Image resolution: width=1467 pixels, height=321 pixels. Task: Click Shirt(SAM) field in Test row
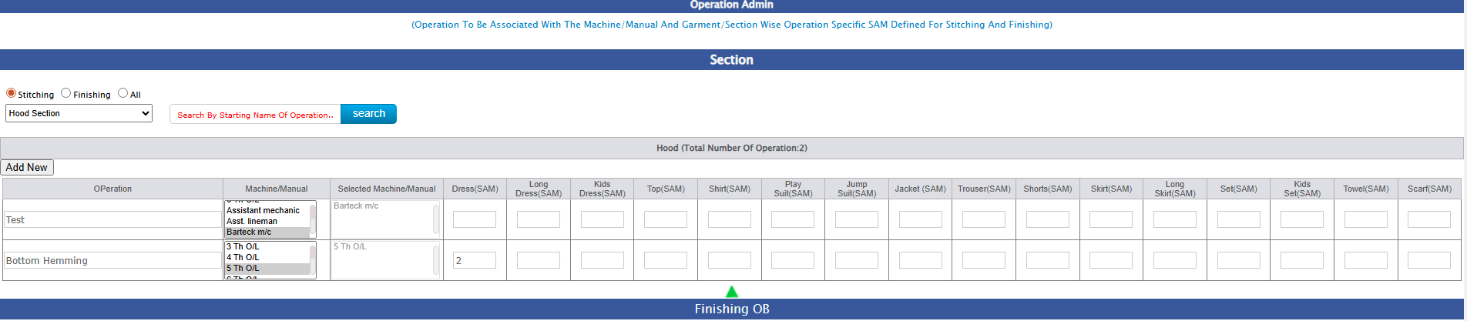click(730, 219)
